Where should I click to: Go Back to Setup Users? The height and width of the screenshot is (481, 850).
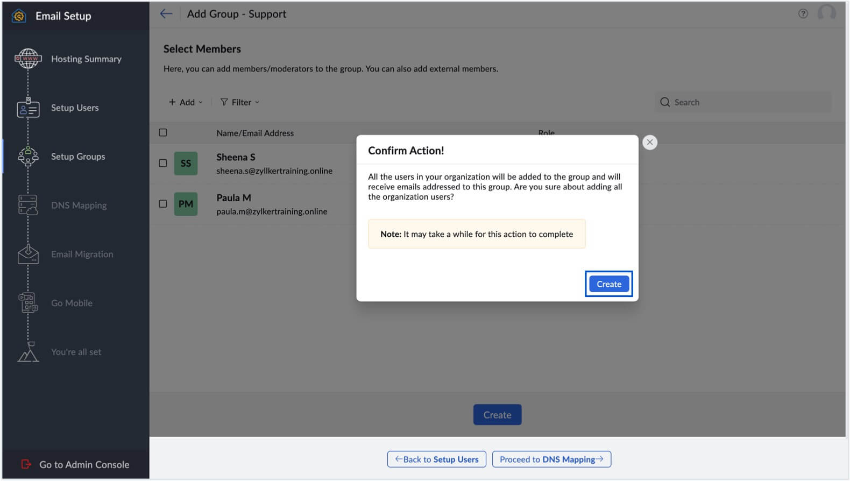pos(436,459)
